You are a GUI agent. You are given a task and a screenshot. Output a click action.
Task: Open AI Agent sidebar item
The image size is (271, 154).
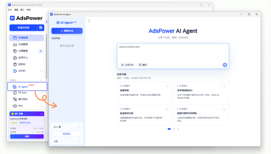pyautogui.click(x=27, y=86)
